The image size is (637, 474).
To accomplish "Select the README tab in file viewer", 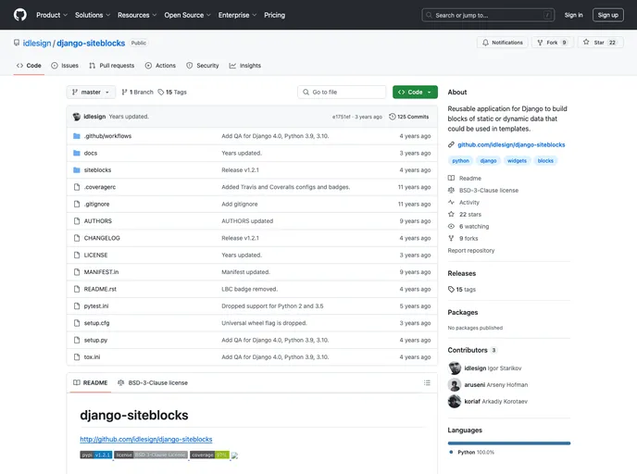I will pos(91,382).
